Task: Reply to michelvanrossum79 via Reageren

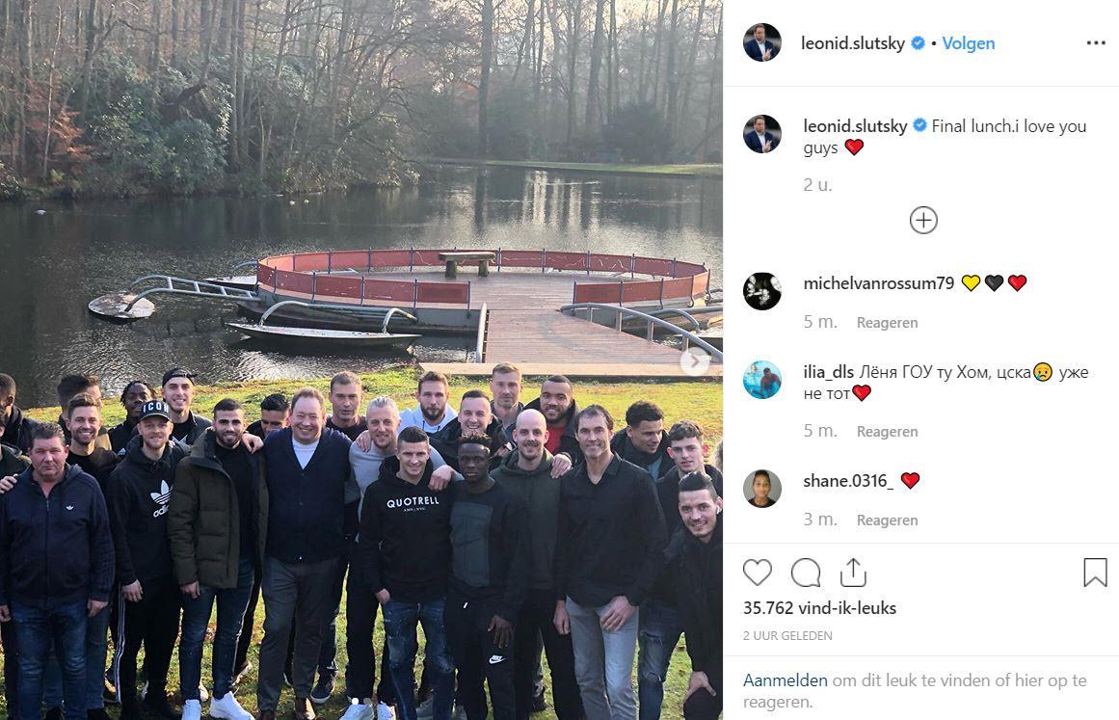Action: point(887,323)
